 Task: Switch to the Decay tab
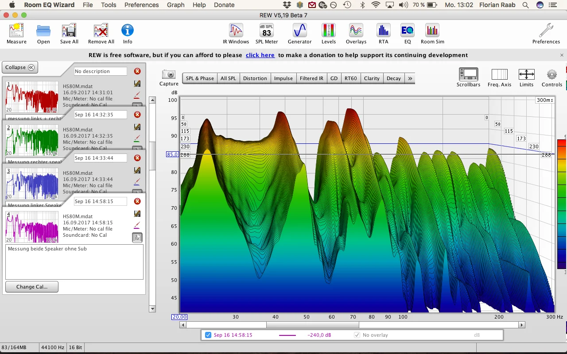pos(394,78)
